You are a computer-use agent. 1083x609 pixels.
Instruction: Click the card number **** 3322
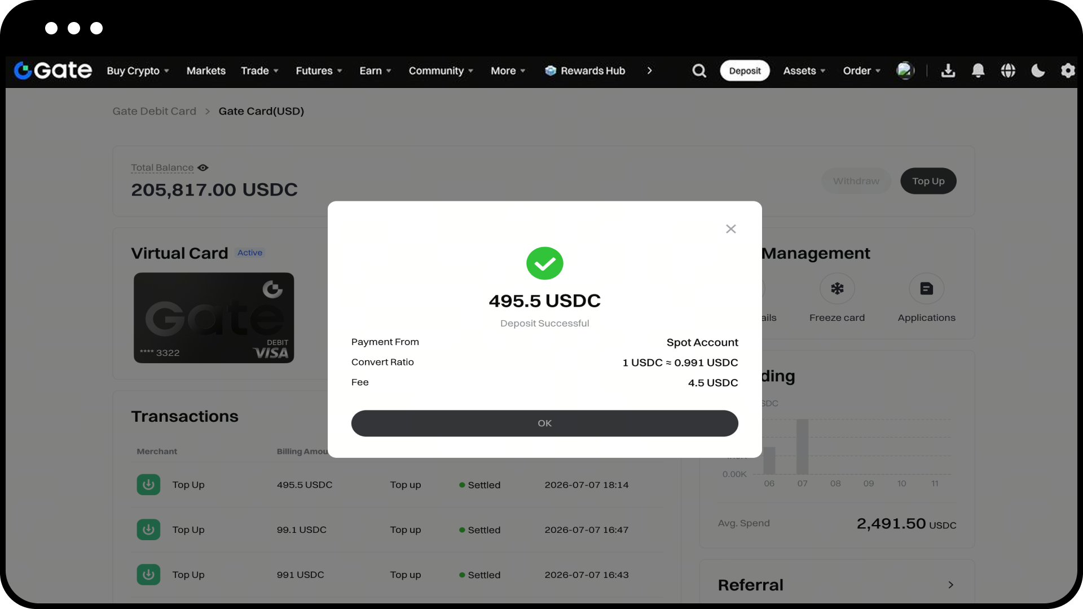tap(160, 353)
